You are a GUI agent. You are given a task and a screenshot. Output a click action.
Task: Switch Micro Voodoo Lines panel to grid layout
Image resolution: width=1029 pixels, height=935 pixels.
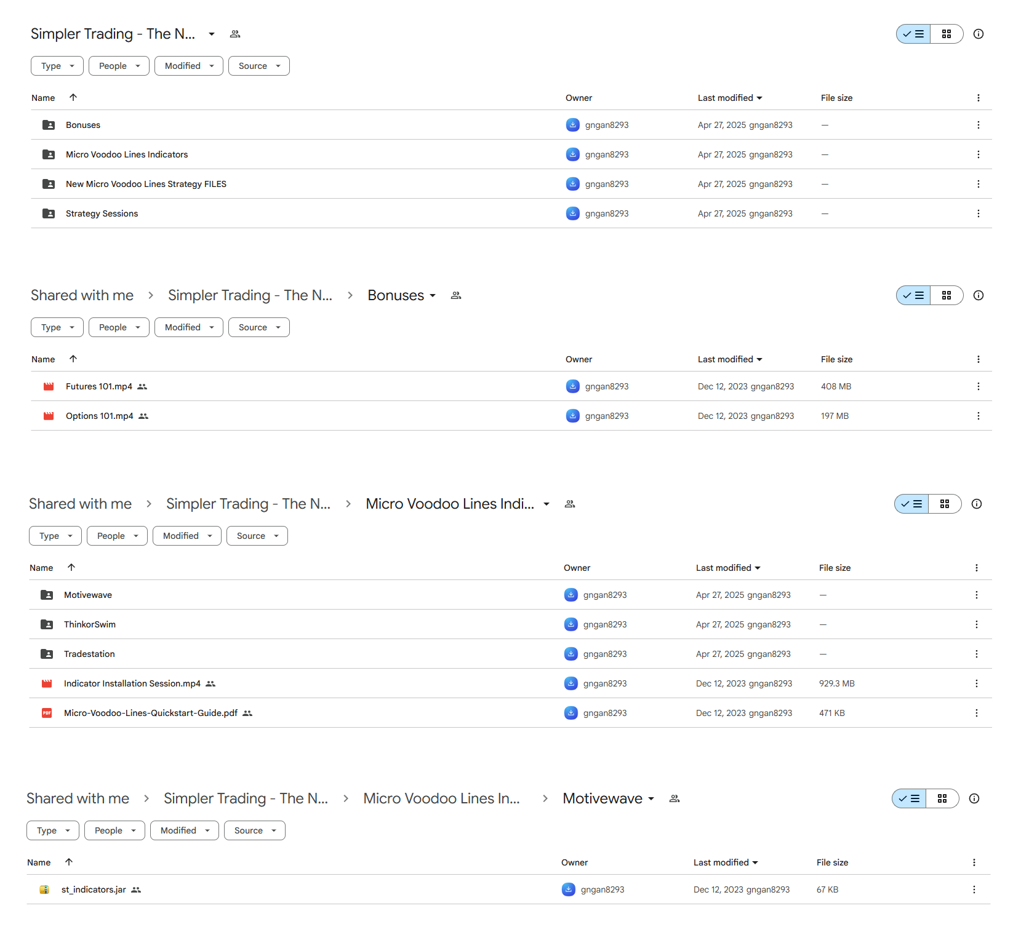[945, 504]
